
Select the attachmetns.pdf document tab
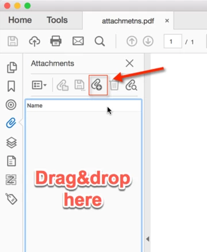click(x=128, y=21)
